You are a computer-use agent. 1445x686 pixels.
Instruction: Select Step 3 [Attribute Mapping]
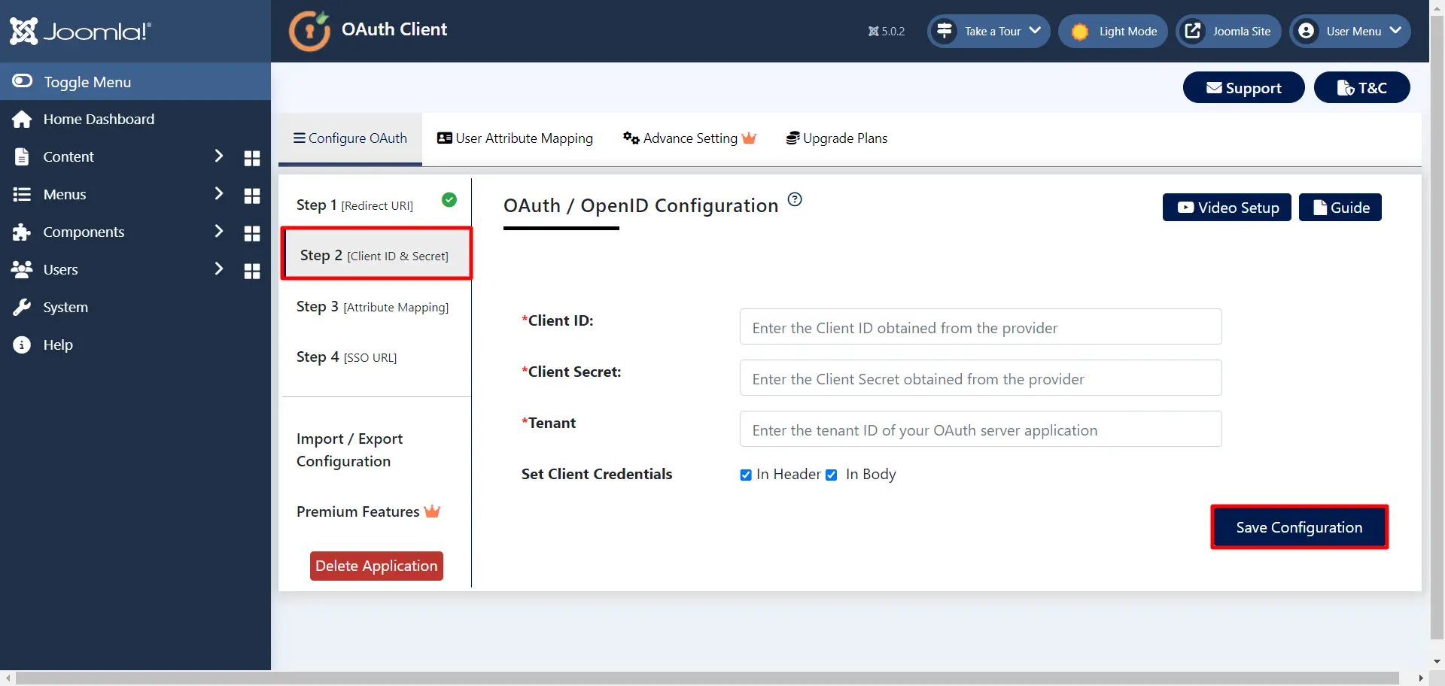click(376, 306)
